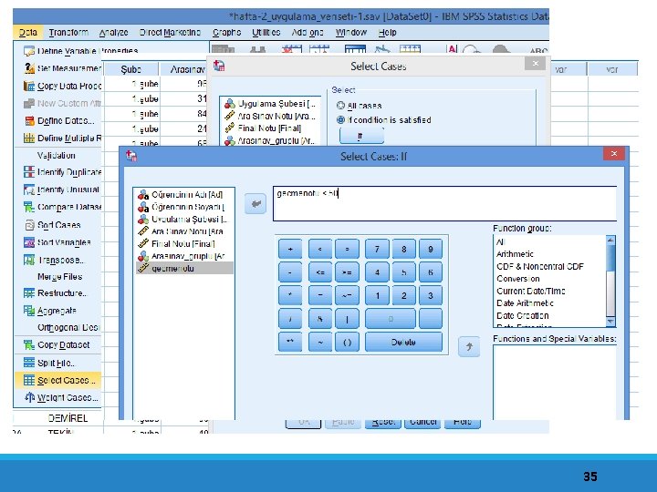Click the Restructure icon
The height and width of the screenshot is (492, 657).
(29, 292)
